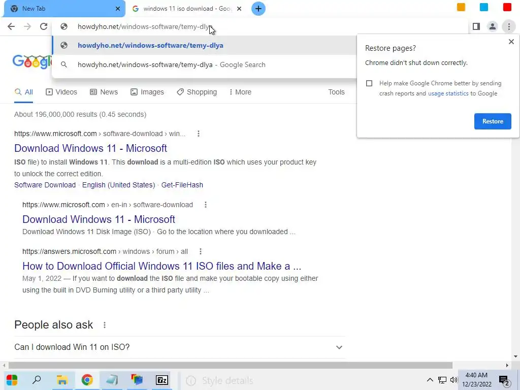This screenshot has width=520, height=390.
Task: Click the vertical scroll down arrow
Action: coord(515,357)
